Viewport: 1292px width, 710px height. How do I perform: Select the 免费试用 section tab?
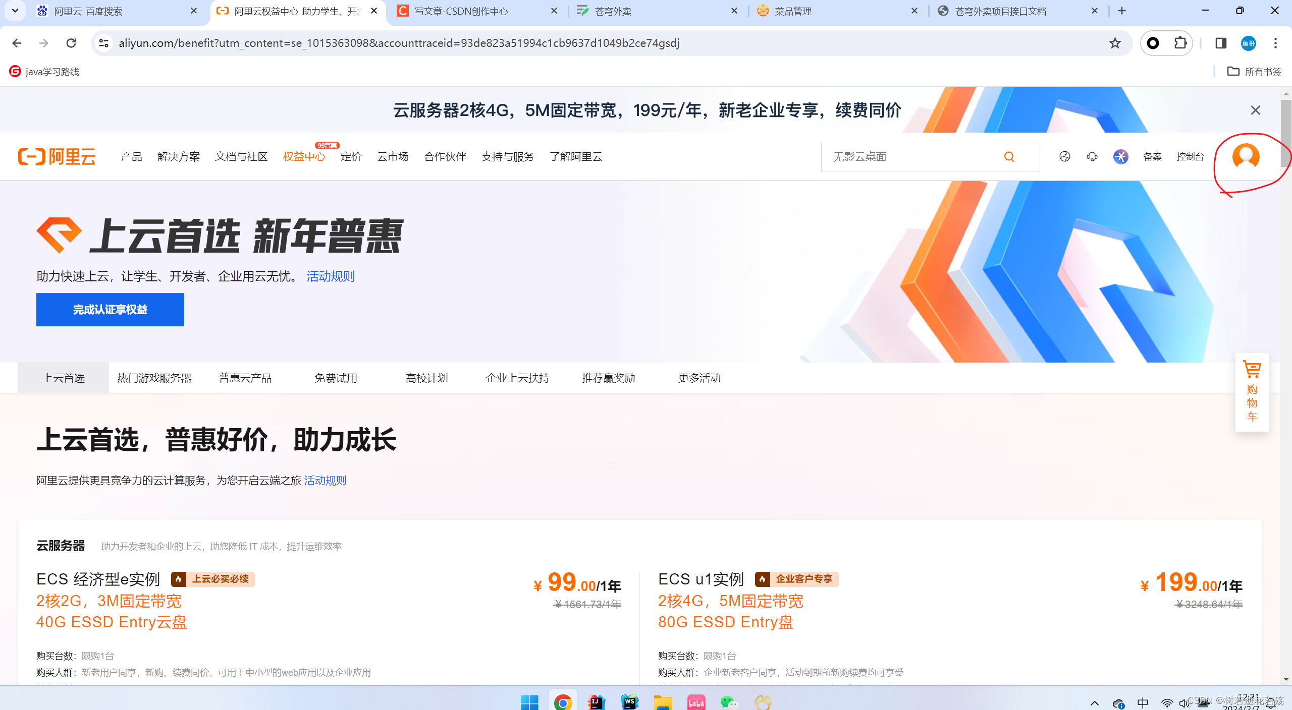click(336, 377)
